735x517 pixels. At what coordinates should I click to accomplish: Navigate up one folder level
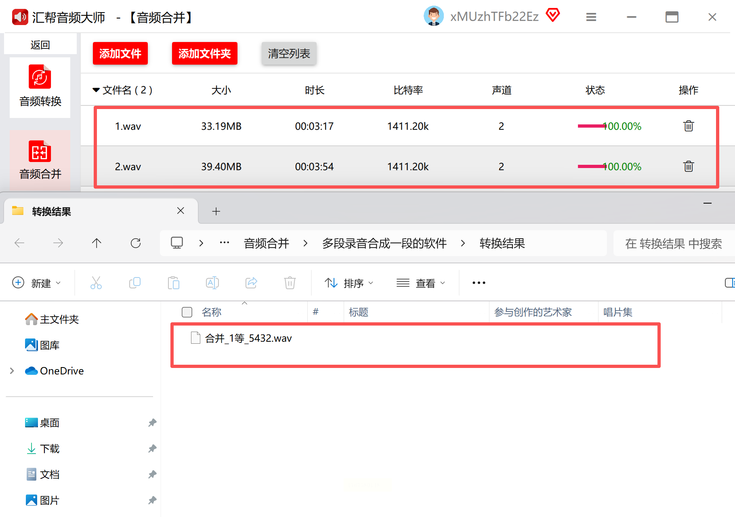(97, 243)
